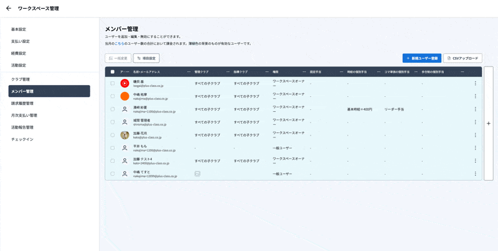Open the 名前・メールアドレス column options menu
Viewport: 498px width, 251px height.
pos(189,72)
